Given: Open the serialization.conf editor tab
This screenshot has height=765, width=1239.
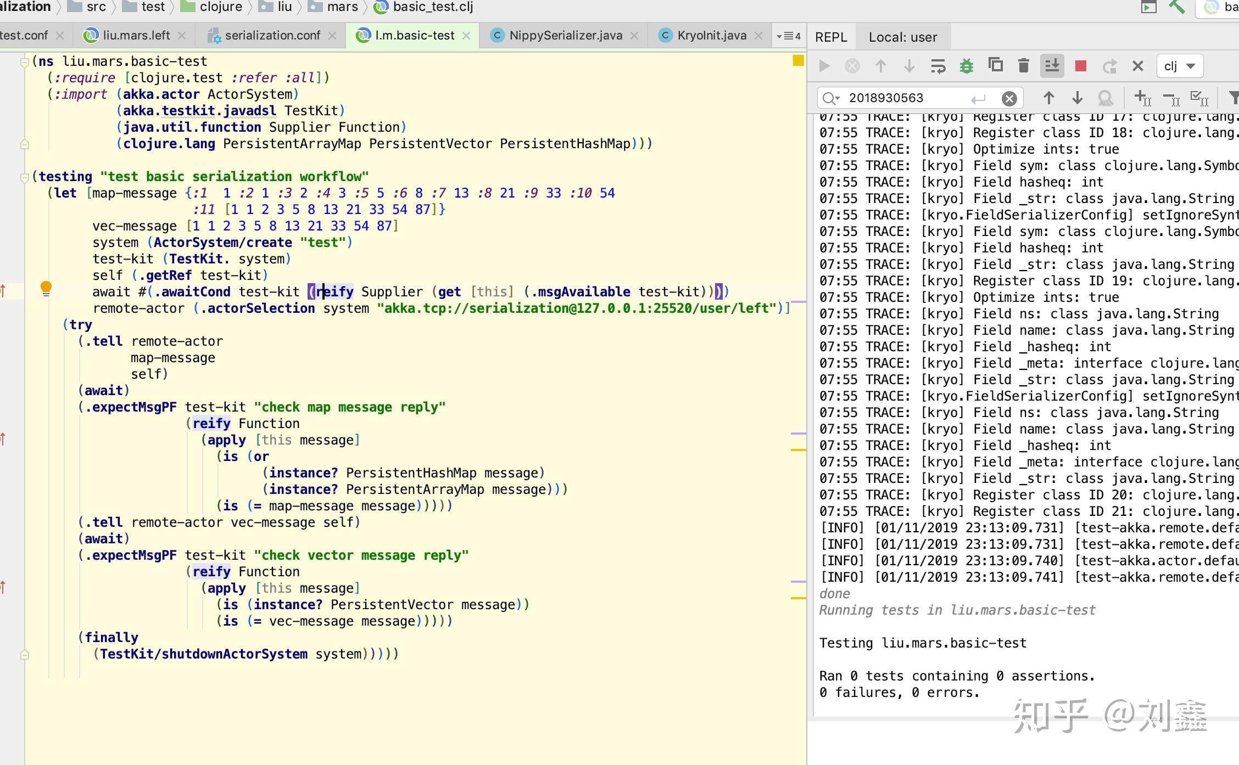Looking at the screenshot, I should pyautogui.click(x=272, y=36).
